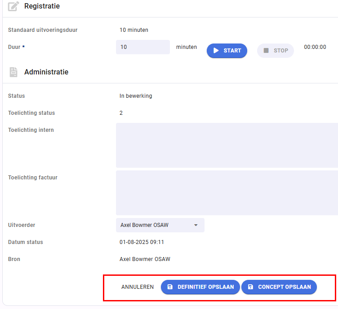Viewport: 338px width, 309px height.
Task: Start the duration timer
Action: coord(227,51)
